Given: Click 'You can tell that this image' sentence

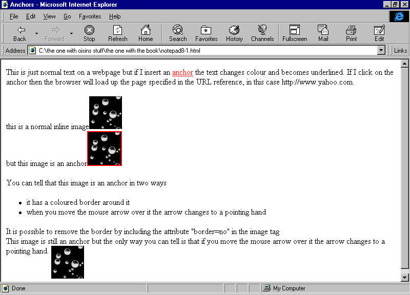Looking at the screenshot, I should coord(86,183).
